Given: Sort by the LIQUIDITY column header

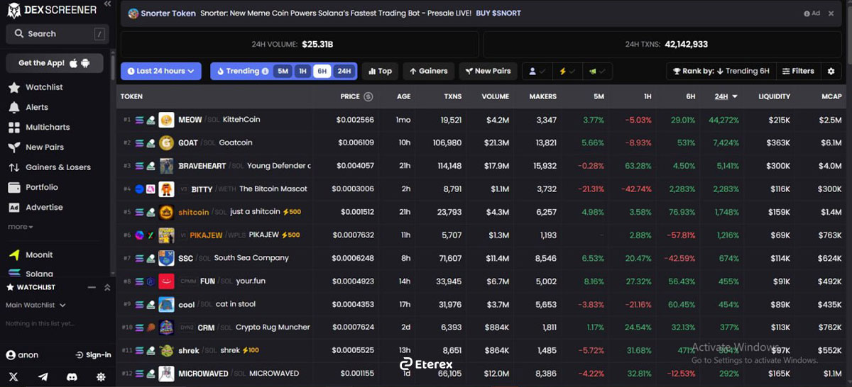Looking at the screenshot, I should pos(774,96).
